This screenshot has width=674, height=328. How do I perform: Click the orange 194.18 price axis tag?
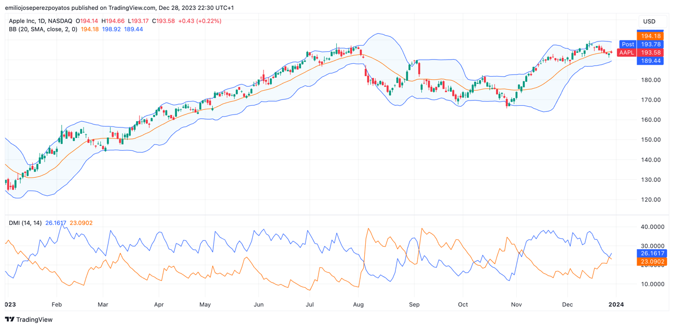pyautogui.click(x=651, y=36)
